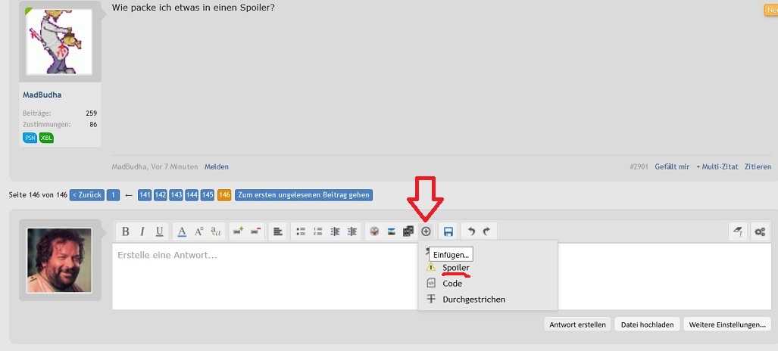The height and width of the screenshot is (351, 778).
Task: Click the Code snippet icon in menu
Action: (431, 283)
